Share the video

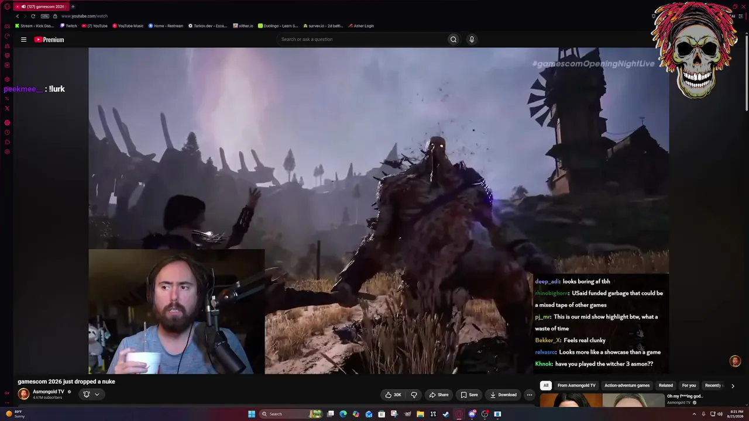point(439,395)
